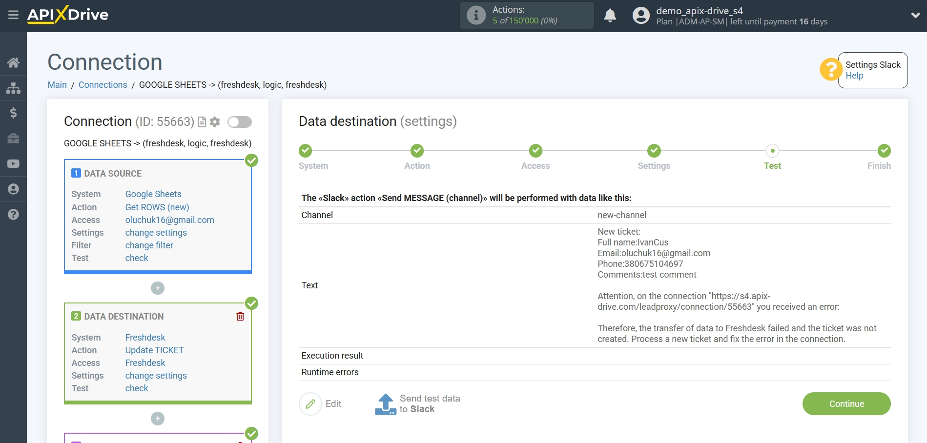Click the actions info icon
The width and height of the screenshot is (927, 443).
(476, 15)
